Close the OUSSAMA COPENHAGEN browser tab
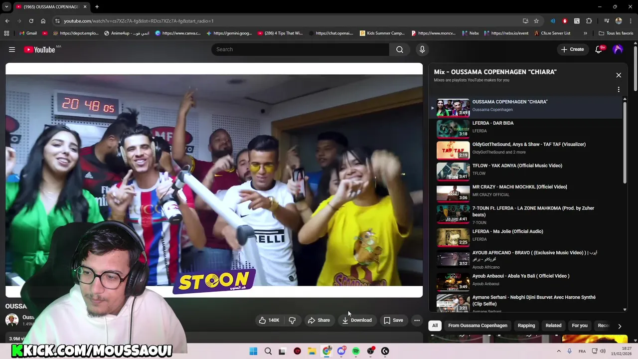The width and height of the screenshot is (638, 359). [85, 7]
